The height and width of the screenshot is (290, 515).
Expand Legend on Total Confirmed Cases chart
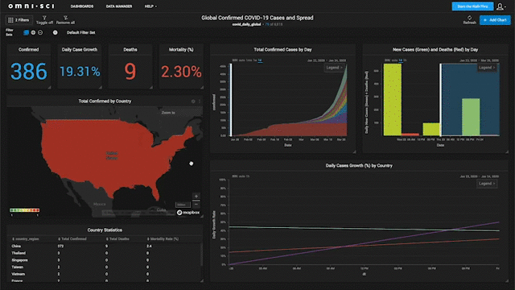(x=335, y=68)
